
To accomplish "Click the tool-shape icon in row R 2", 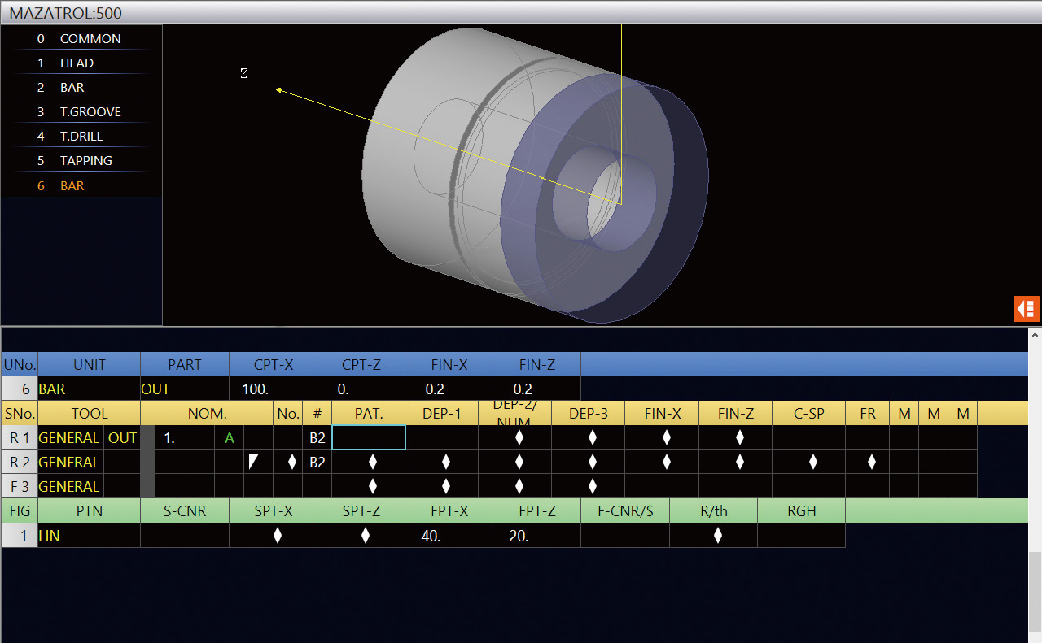I will [253, 462].
